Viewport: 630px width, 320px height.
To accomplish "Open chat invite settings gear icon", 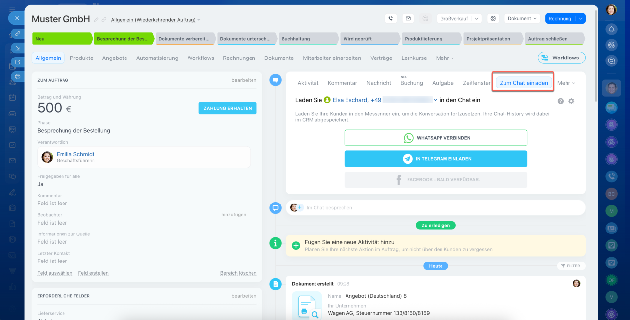I will click(x=571, y=101).
